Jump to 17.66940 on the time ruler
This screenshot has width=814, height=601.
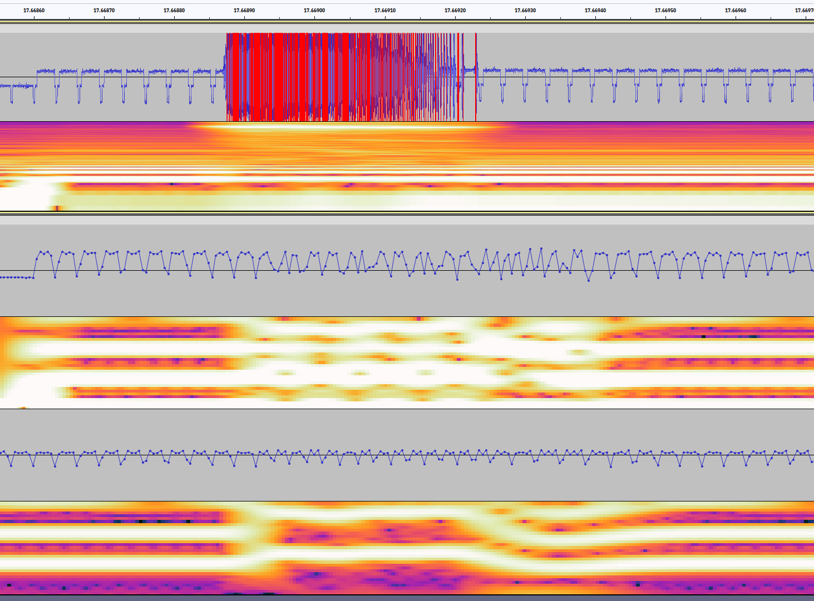click(x=595, y=11)
